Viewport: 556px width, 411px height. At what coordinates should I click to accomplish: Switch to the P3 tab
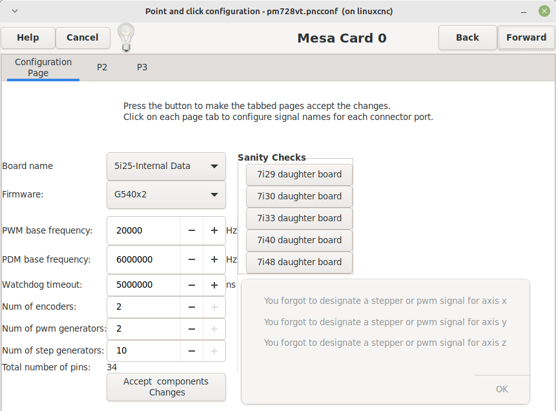142,67
